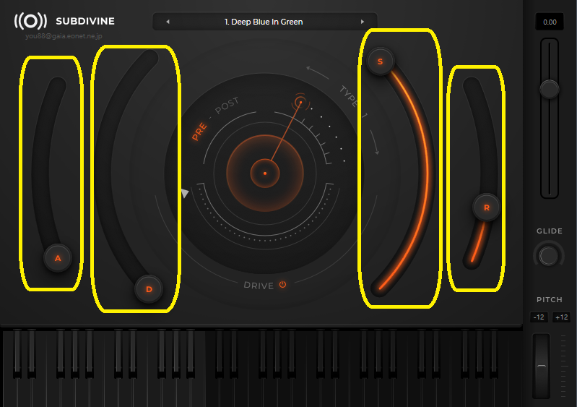Click the TYPE label on the drive ring

tap(350, 97)
